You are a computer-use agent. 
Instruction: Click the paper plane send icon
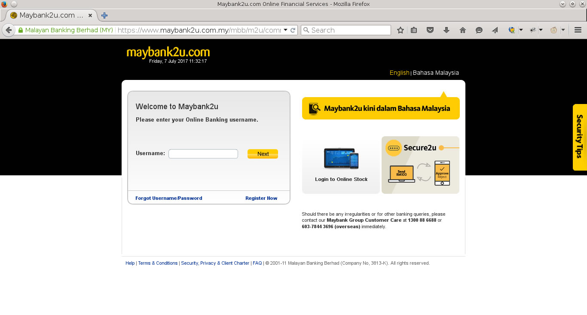[495, 30]
